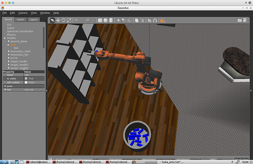Click the Property column header
The image size is (253, 164).
click(13, 72)
